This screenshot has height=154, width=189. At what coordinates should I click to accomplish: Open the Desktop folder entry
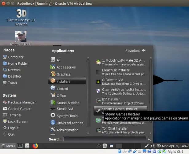(x=12, y=76)
